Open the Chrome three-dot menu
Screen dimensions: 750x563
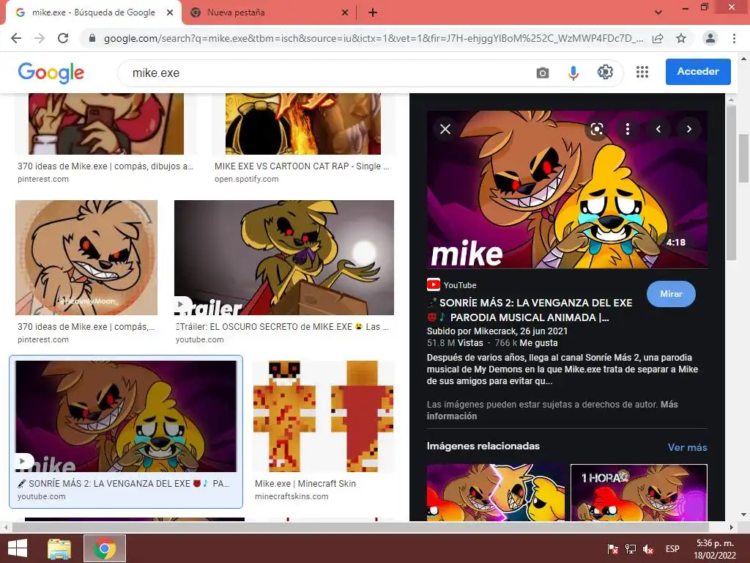734,38
